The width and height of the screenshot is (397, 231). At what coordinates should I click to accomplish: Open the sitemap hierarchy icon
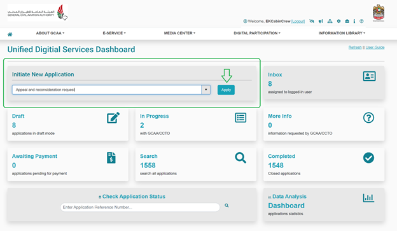(330, 21)
